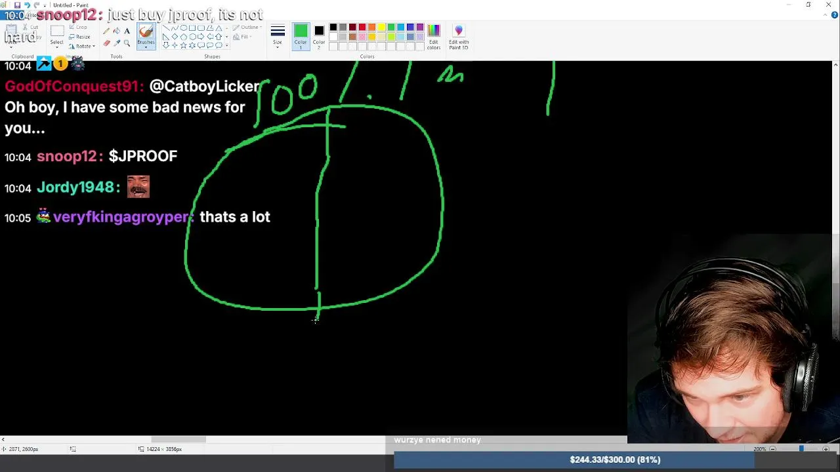Pick the white color swatch
The image size is (840, 472).
click(333, 37)
